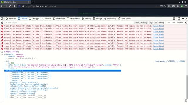Close the developer tools panel
The width and height of the screenshot is (188, 105).
pyautogui.click(x=186, y=19)
